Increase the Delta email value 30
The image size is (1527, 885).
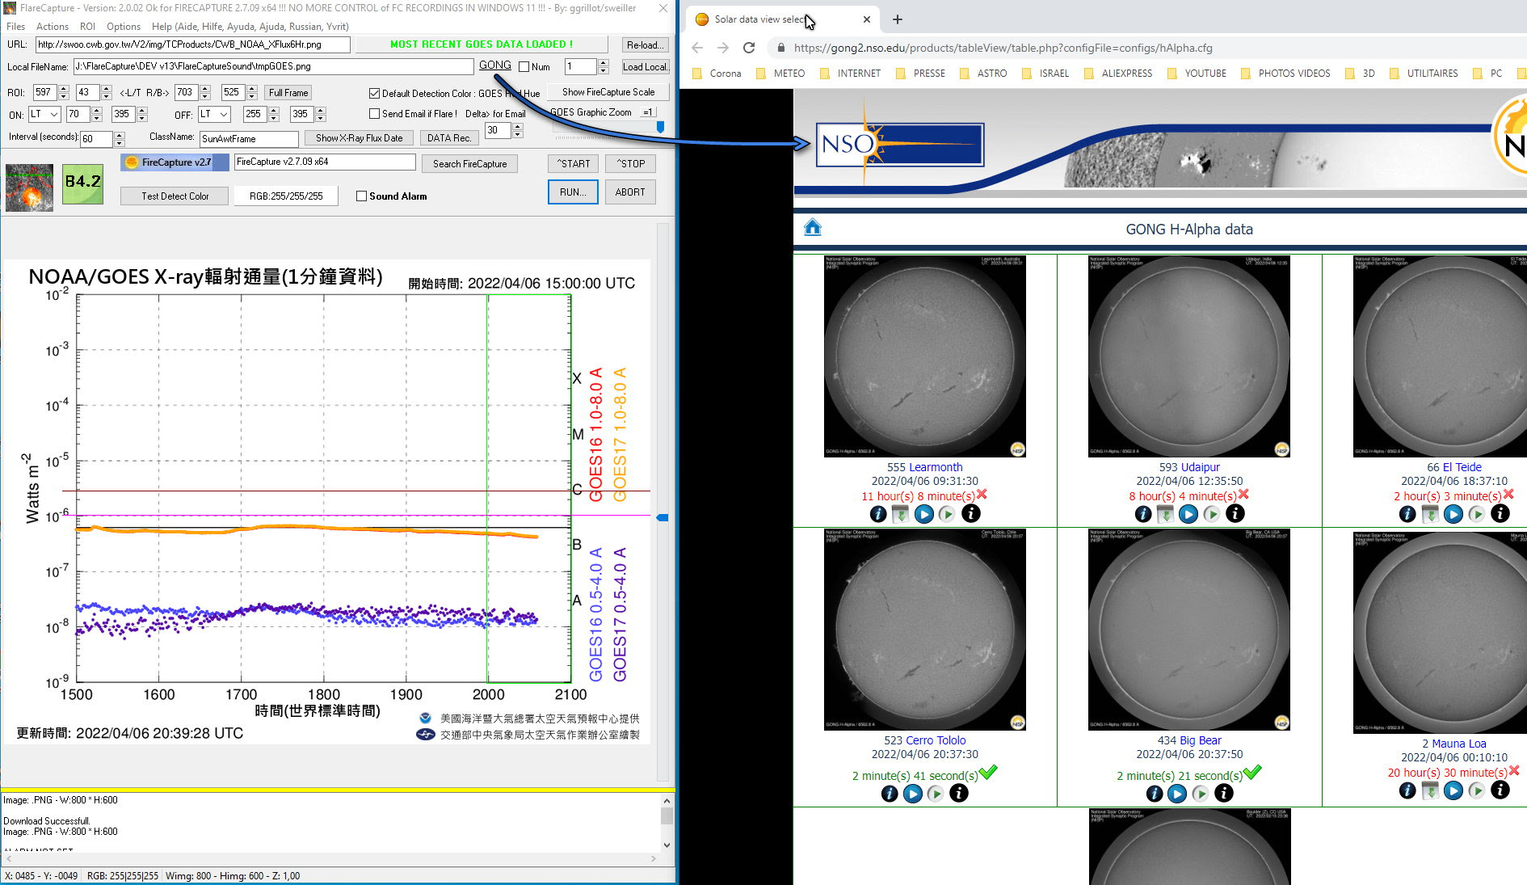coord(518,127)
